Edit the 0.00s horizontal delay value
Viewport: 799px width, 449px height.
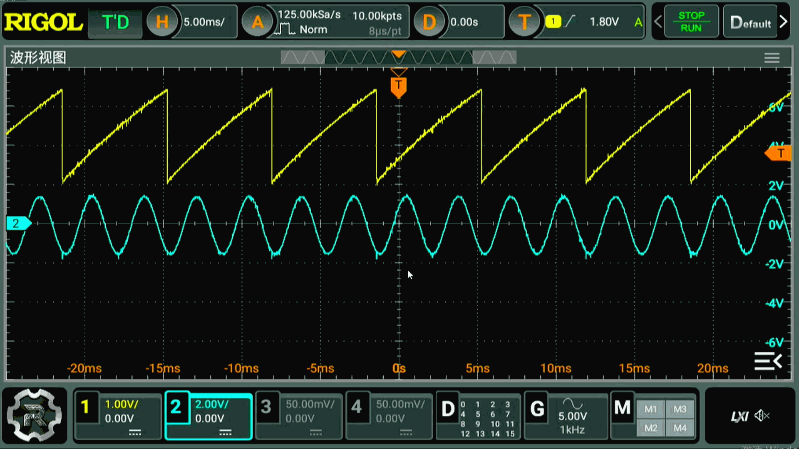tap(464, 22)
